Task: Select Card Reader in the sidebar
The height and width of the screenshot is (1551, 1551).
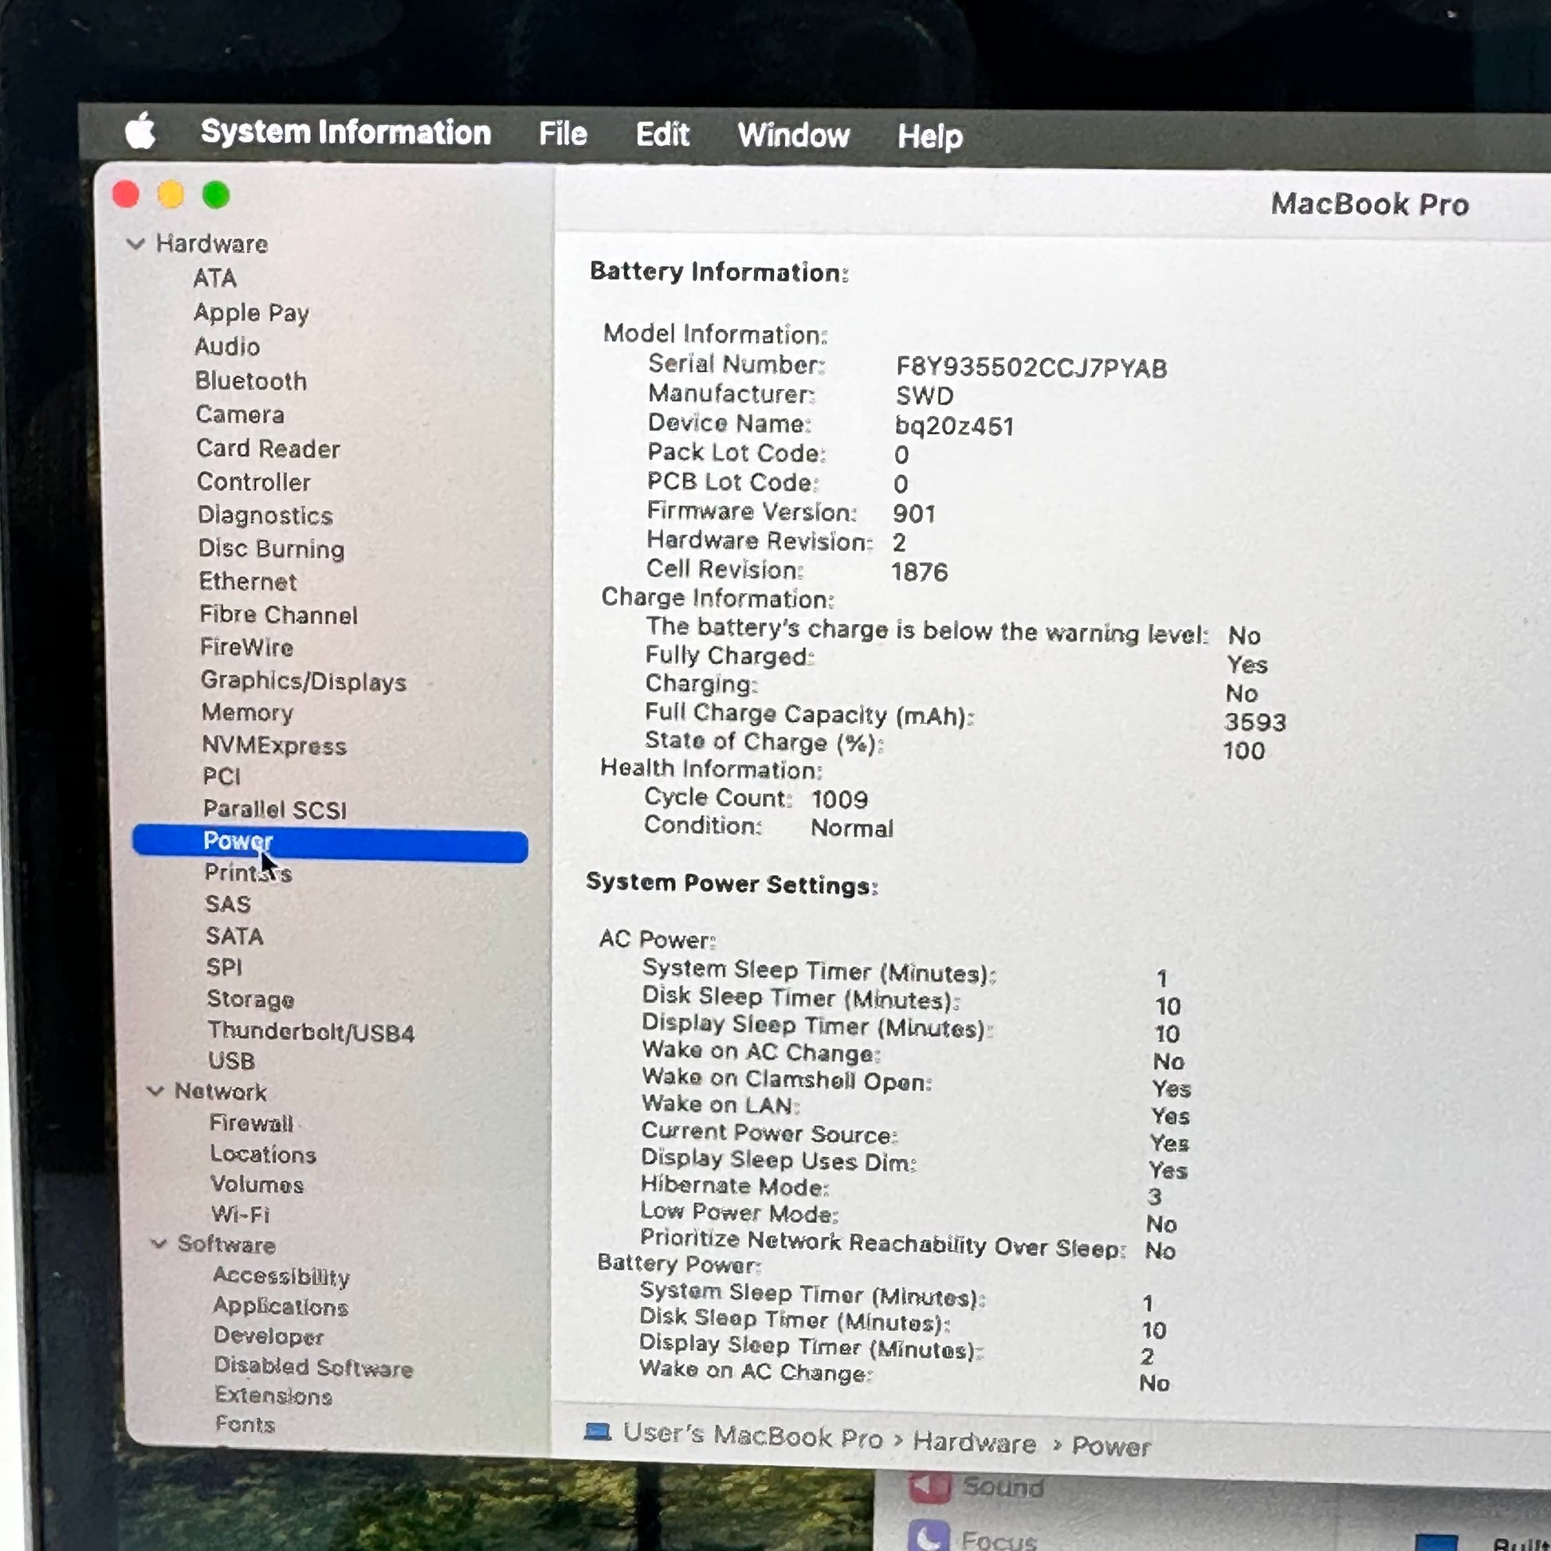Action: coord(268,448)
